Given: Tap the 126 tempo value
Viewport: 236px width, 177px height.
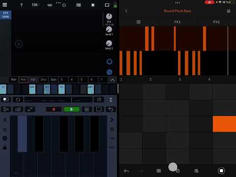Looking at the screenshot, I should [x=34, y=5].
